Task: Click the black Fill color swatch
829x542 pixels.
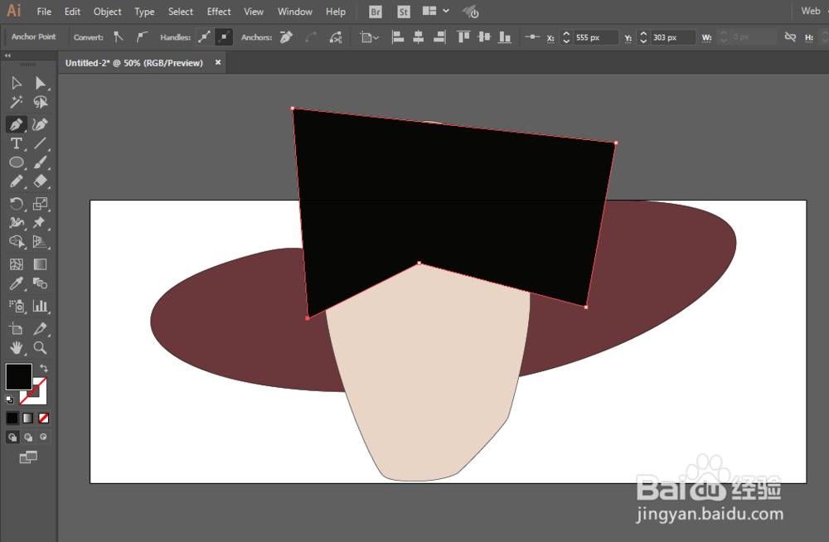Action: tap(19, 376)
